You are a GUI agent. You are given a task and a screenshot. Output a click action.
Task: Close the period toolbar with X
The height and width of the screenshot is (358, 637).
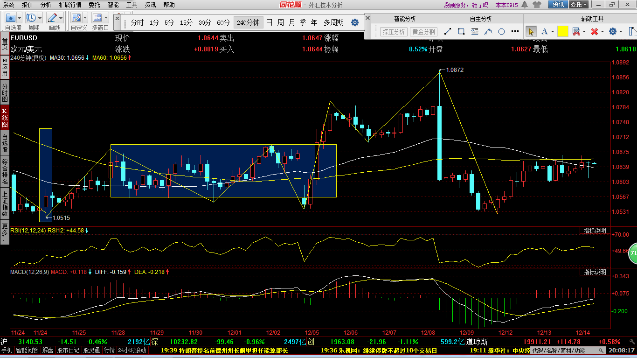pos(117,17)
